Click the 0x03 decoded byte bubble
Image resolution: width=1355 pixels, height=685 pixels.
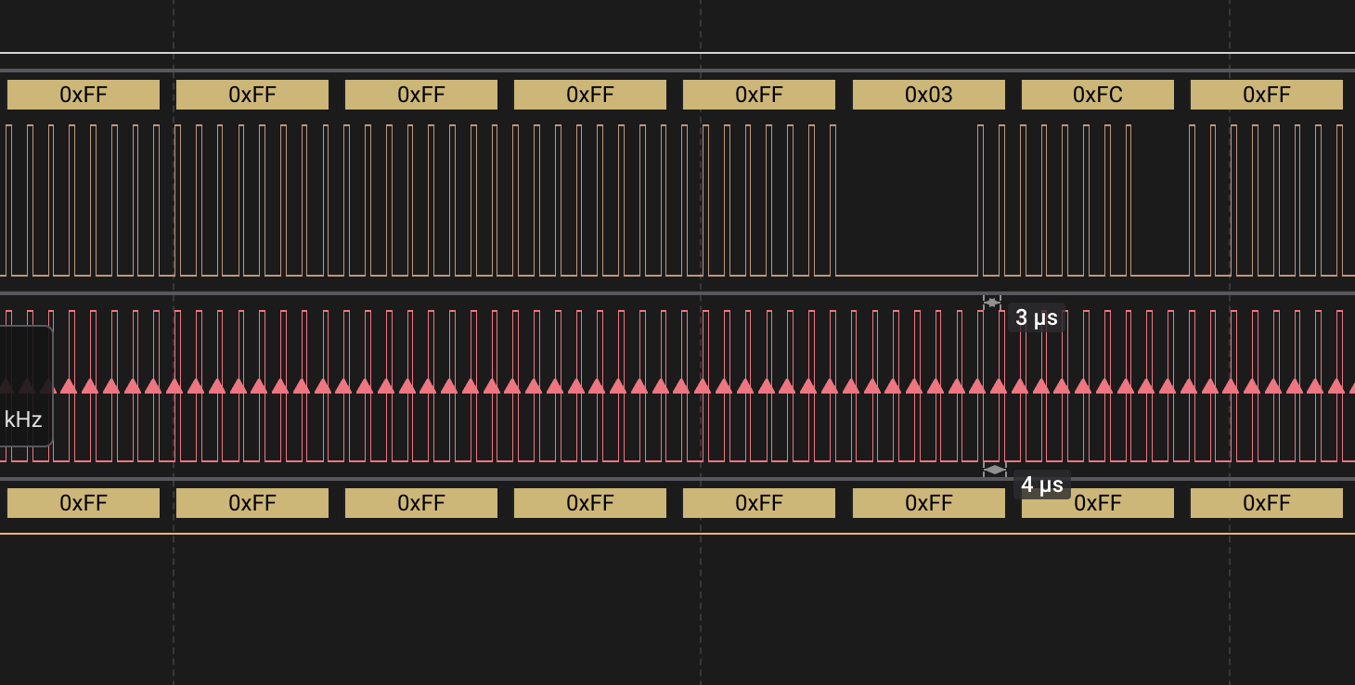coord(928,95)
